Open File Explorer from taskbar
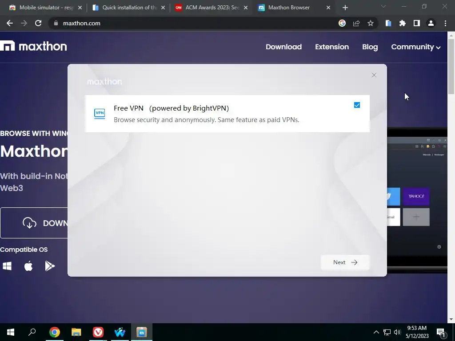The image size is (455, 341). click(76, 332)
